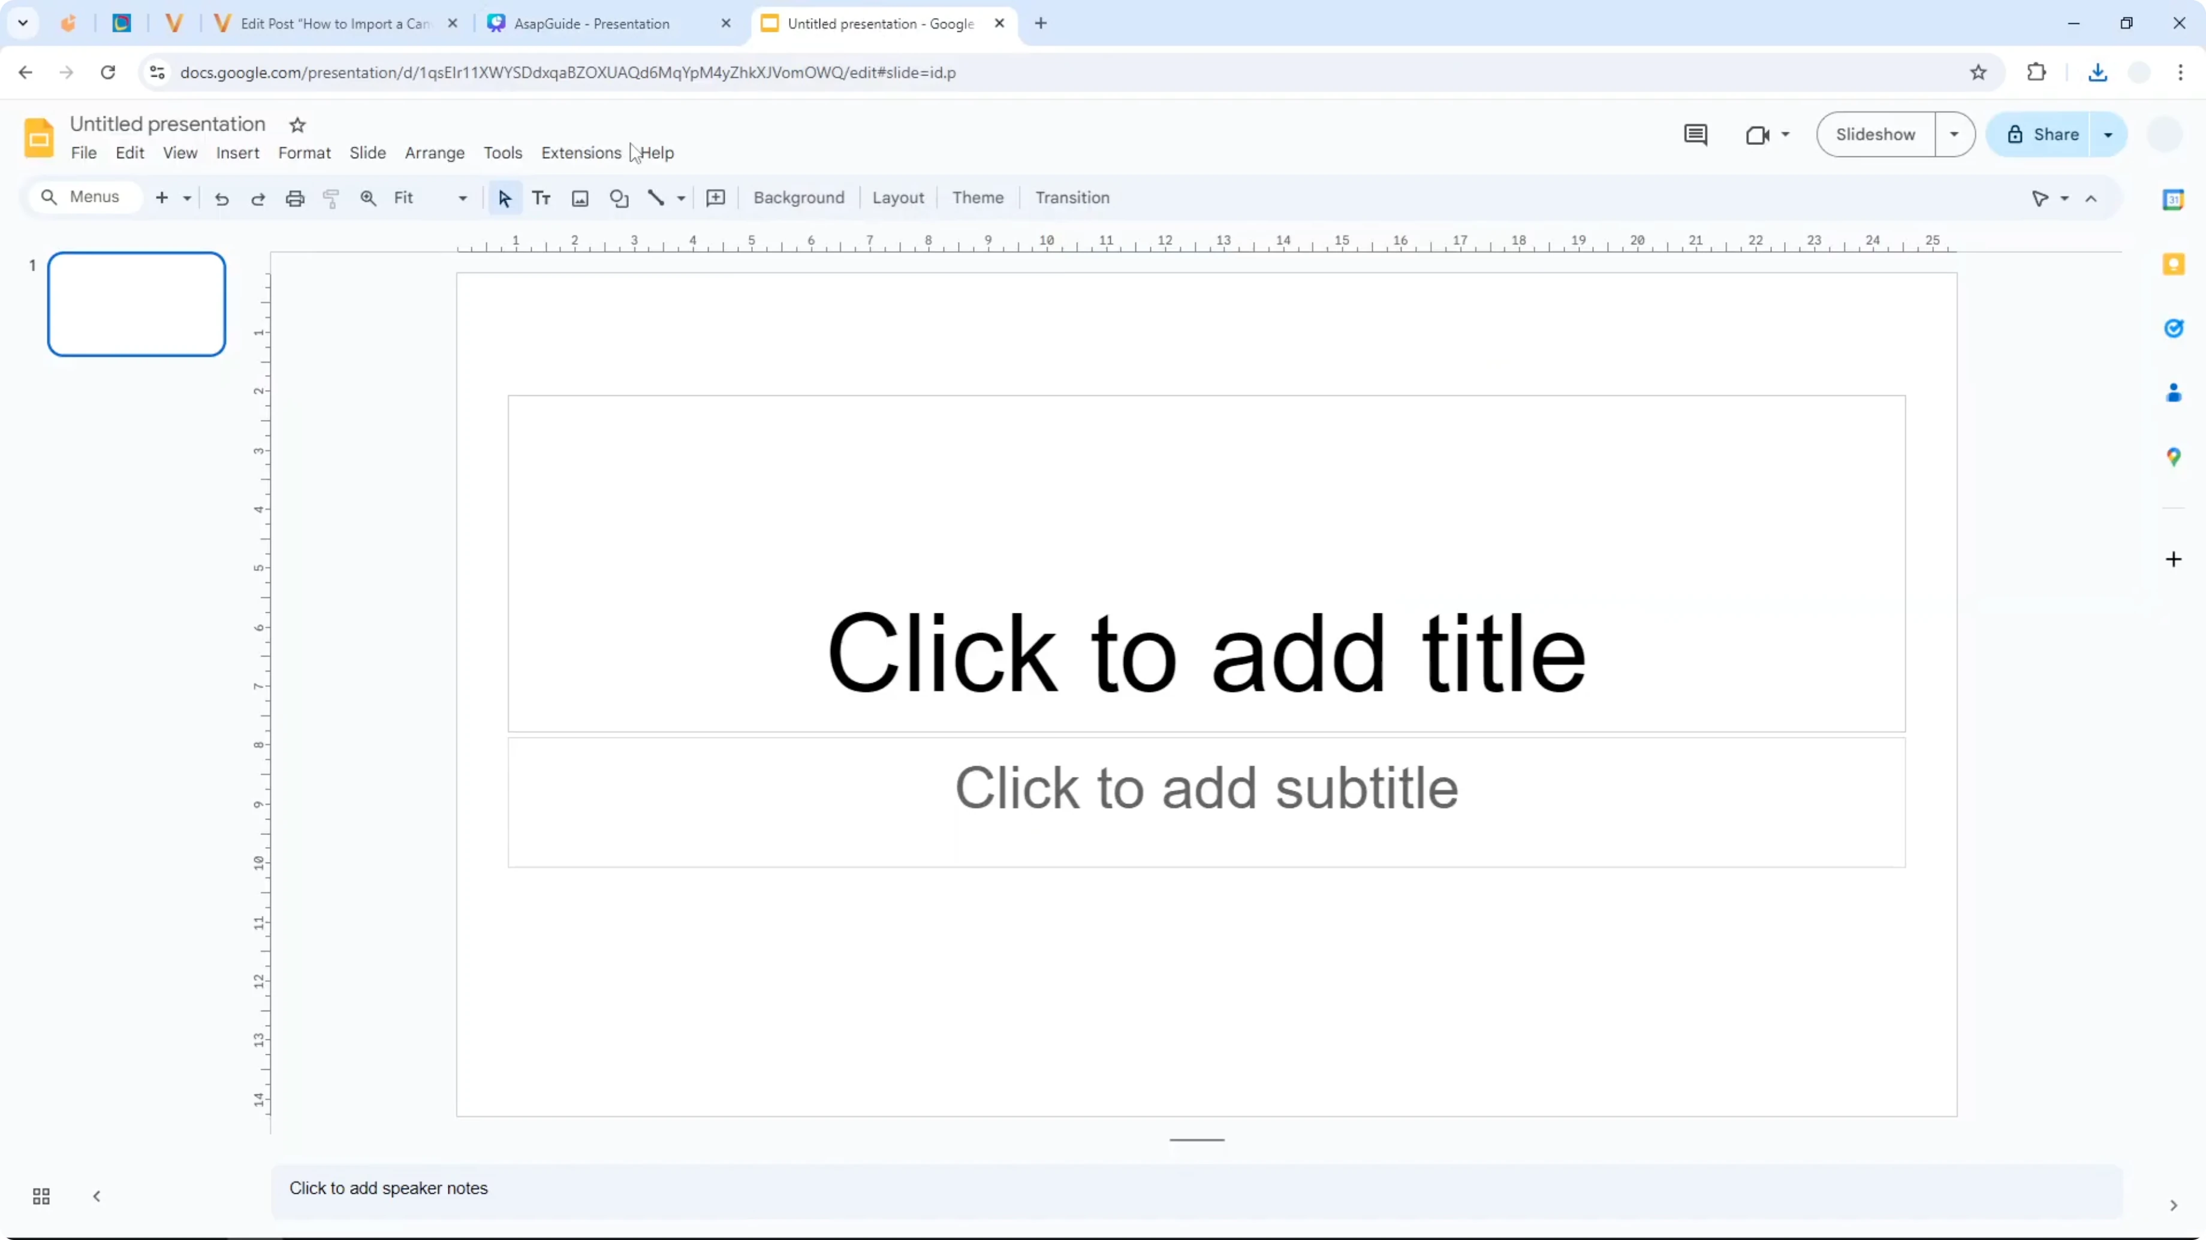
Task: Open the Arrange menu
Action: [x=435, y=153]
